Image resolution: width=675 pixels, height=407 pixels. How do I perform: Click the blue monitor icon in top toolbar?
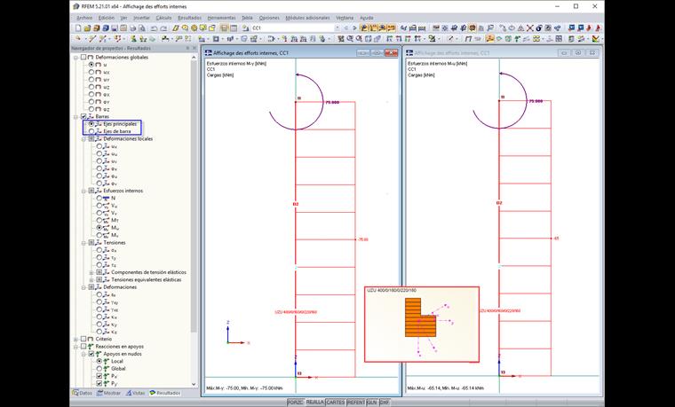(x=572, y=28)
